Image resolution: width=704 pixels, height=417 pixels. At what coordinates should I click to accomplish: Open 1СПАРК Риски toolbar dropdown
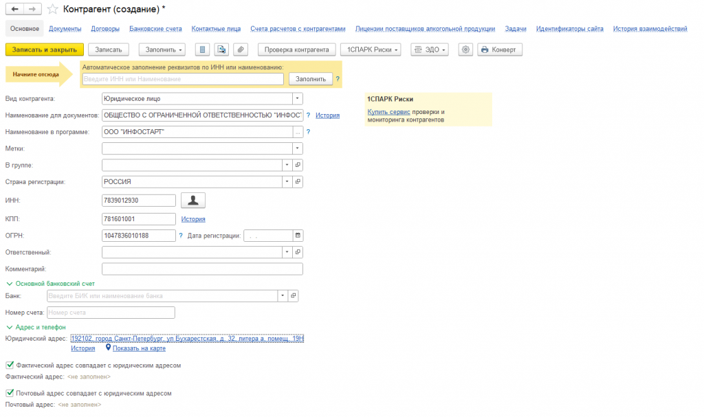point(371,50)
